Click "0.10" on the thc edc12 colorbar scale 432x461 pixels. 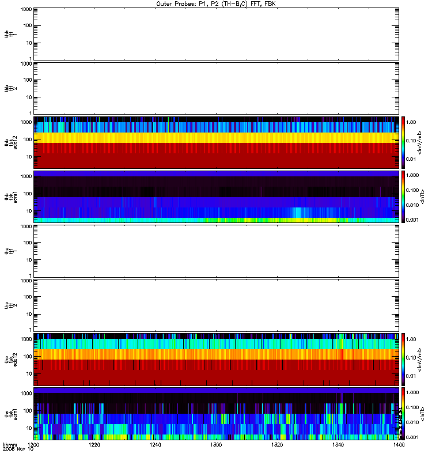[x=411, y=357]
